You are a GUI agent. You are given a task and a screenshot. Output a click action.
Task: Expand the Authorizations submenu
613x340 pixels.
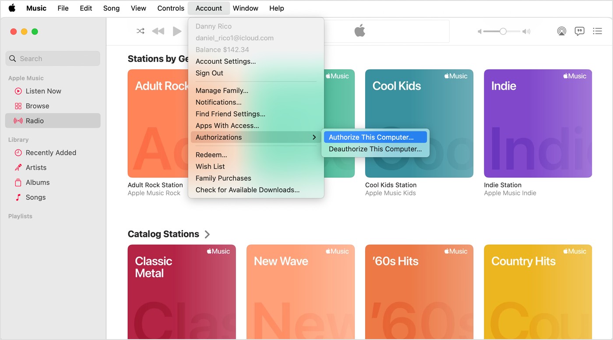point(256,137)
